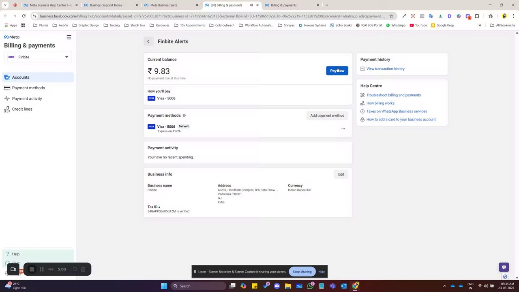Open the Plumis bookmark folder

(41, 25)
